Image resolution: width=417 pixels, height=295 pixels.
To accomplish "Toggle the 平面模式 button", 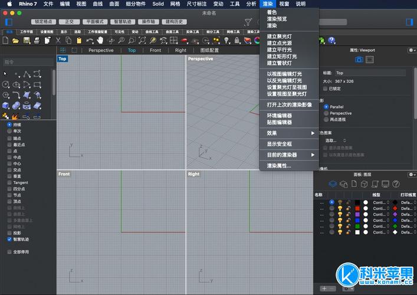I will click(95, 22).
